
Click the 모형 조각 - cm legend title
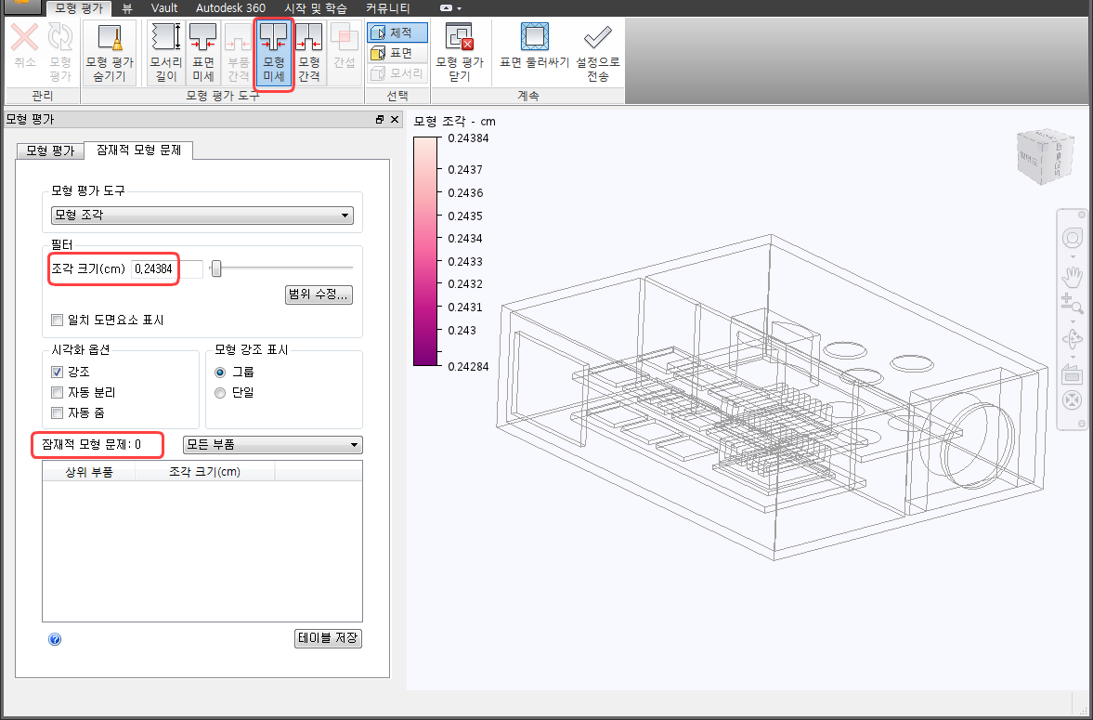click(x=454, y=122)
